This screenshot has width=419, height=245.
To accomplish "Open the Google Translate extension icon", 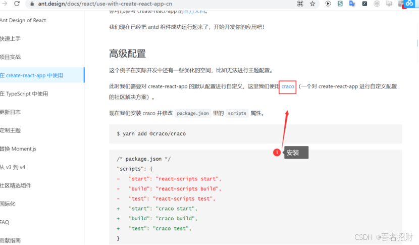I will coord(352,4).
